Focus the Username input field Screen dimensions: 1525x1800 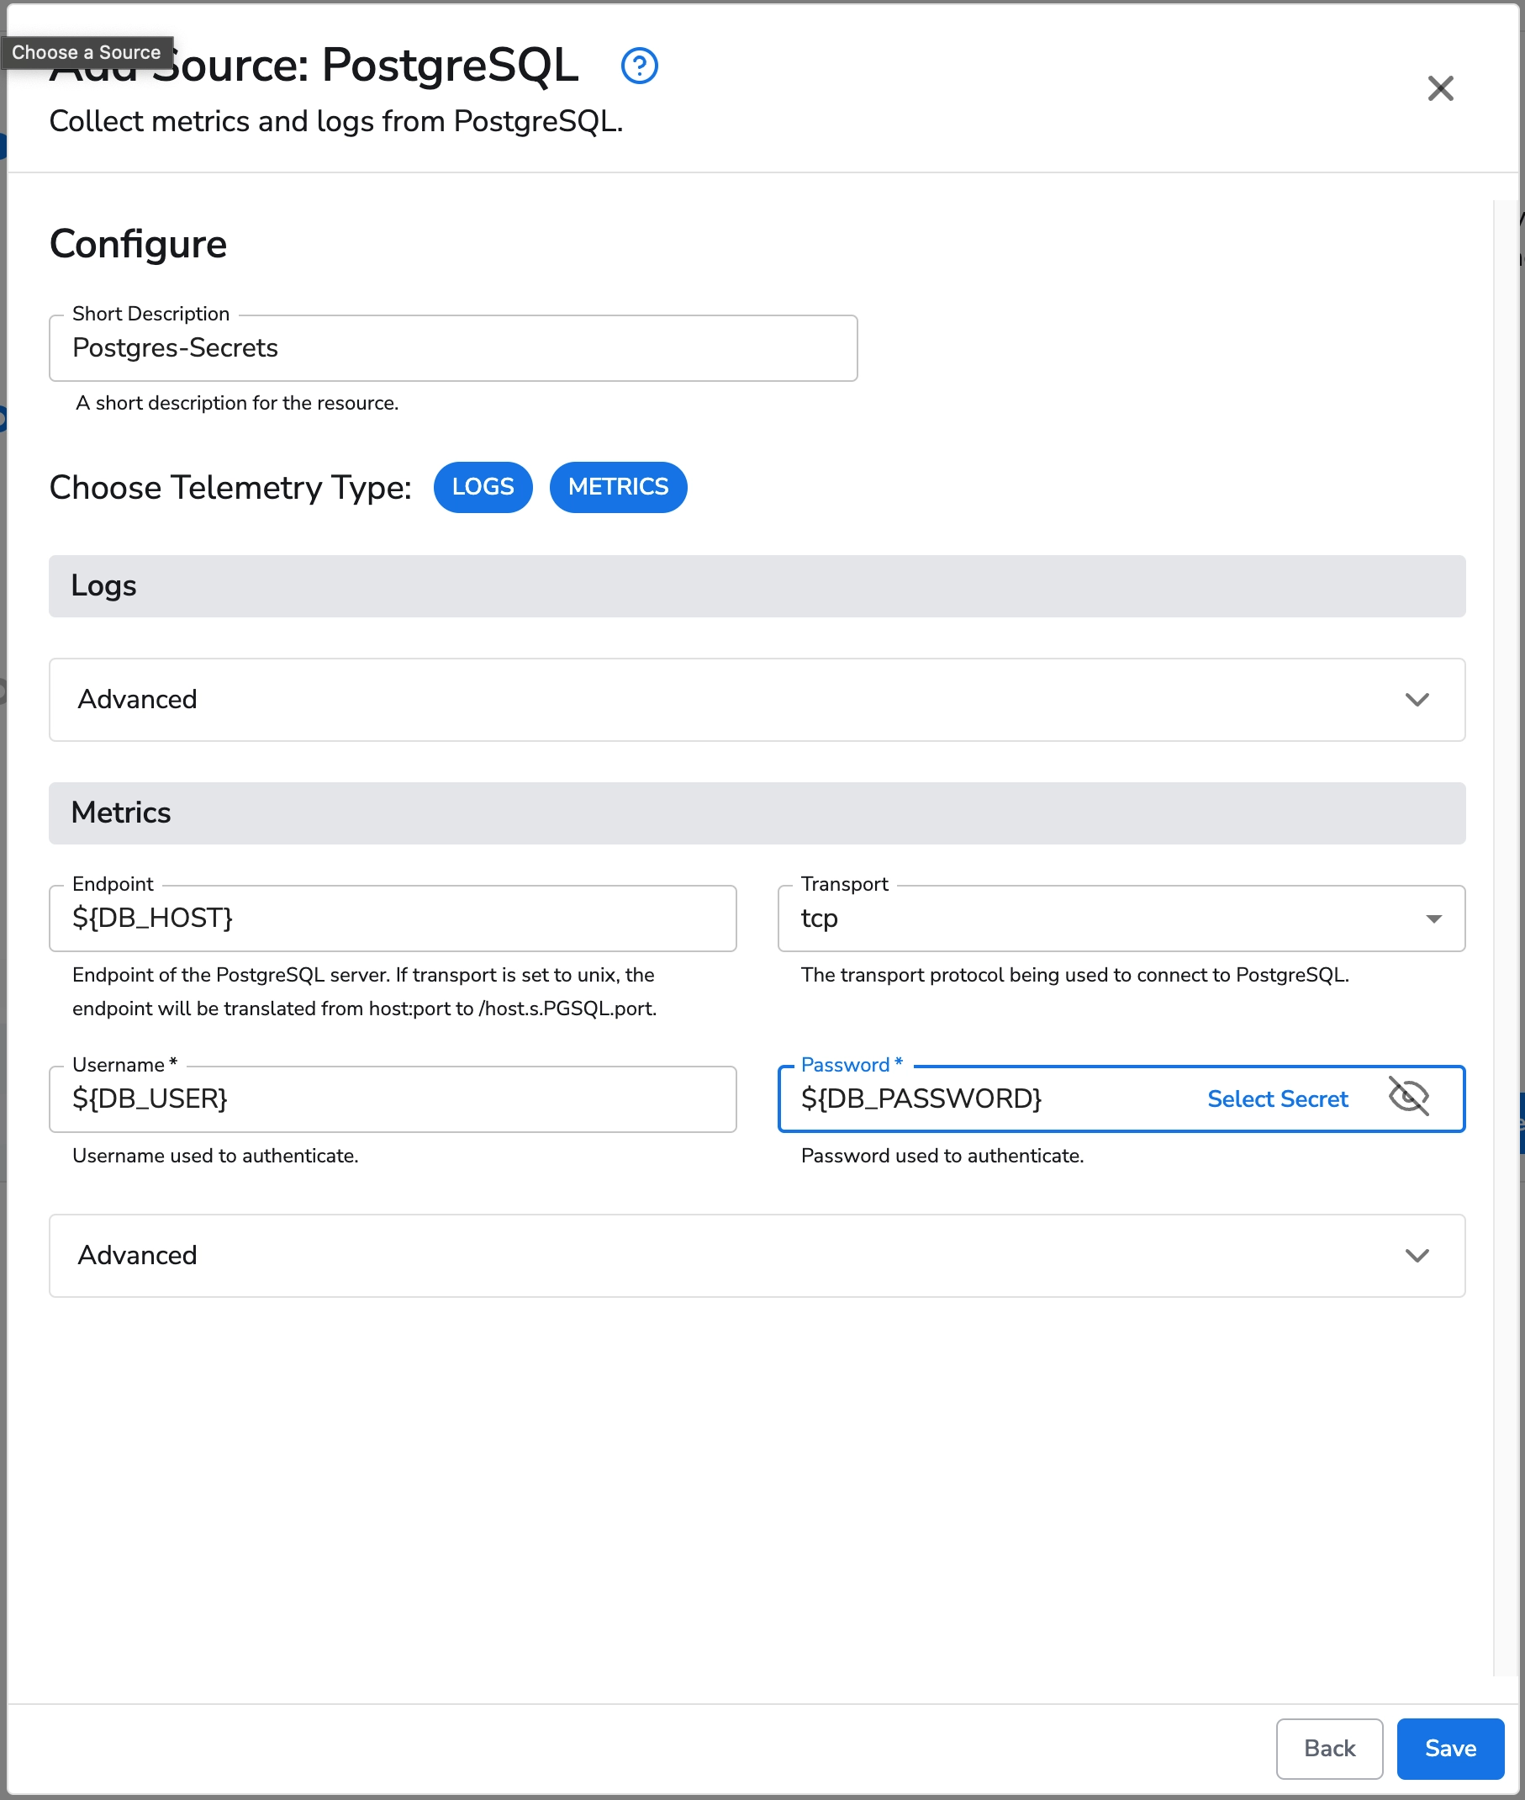click(x=393, y=1099)
